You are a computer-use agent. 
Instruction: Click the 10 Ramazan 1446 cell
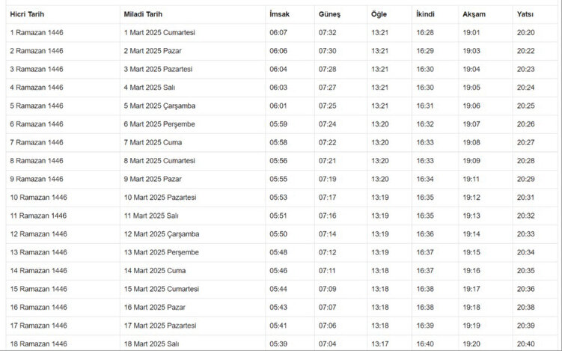pos(38,198)
